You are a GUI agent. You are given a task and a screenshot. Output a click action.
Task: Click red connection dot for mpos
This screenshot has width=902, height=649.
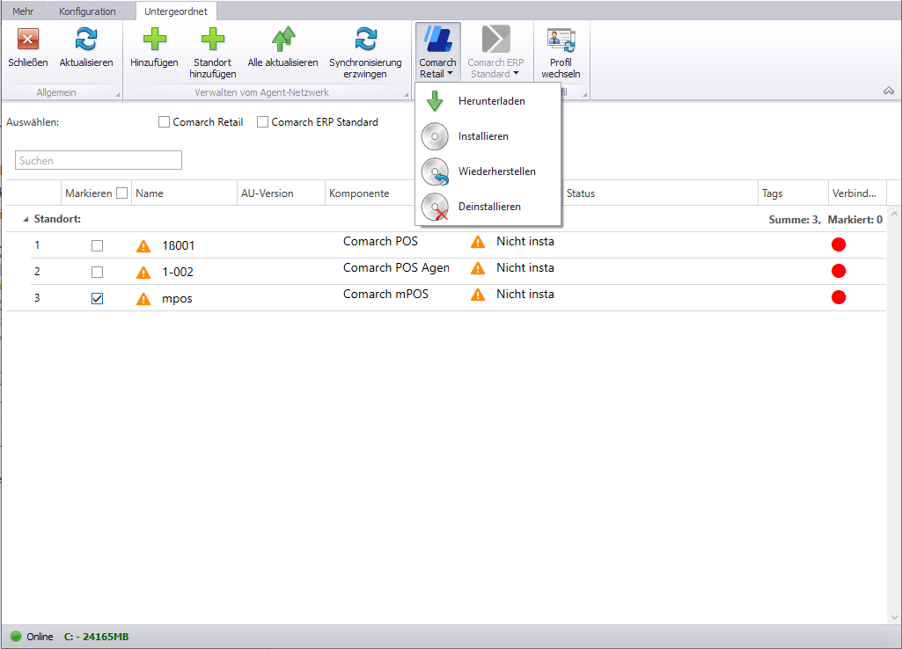839,297
